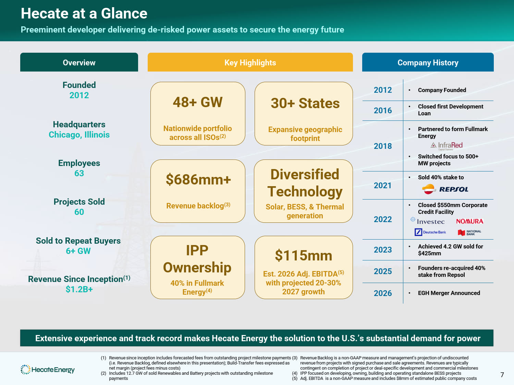This screenshot has width=514, height=385.
Task: Open the IPP Ownership card
Action: point(198,267)
